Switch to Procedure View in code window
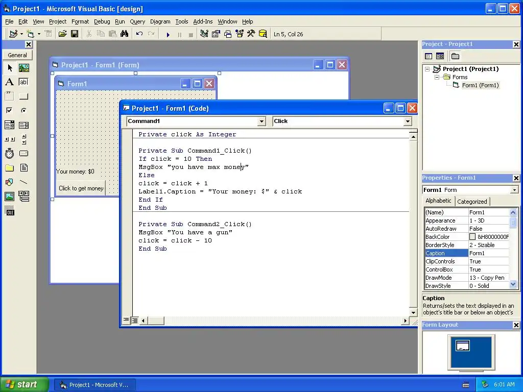This screenshot has height=392, width=523. click(x=126, y=321)
